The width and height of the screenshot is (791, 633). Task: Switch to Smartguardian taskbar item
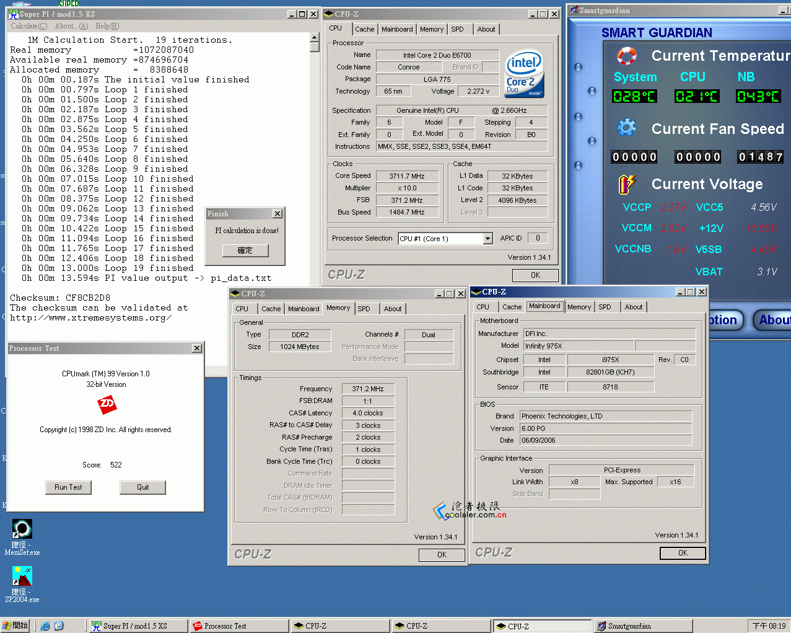(643, 626)
